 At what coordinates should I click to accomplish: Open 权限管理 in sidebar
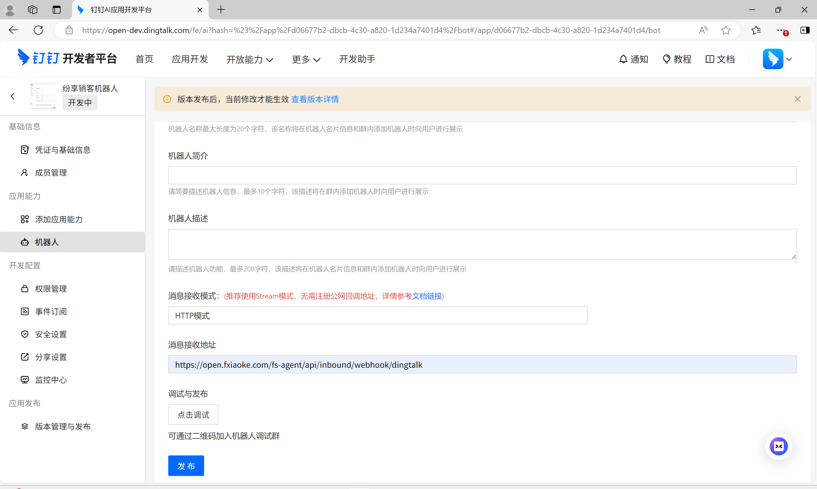click(72, 289)
